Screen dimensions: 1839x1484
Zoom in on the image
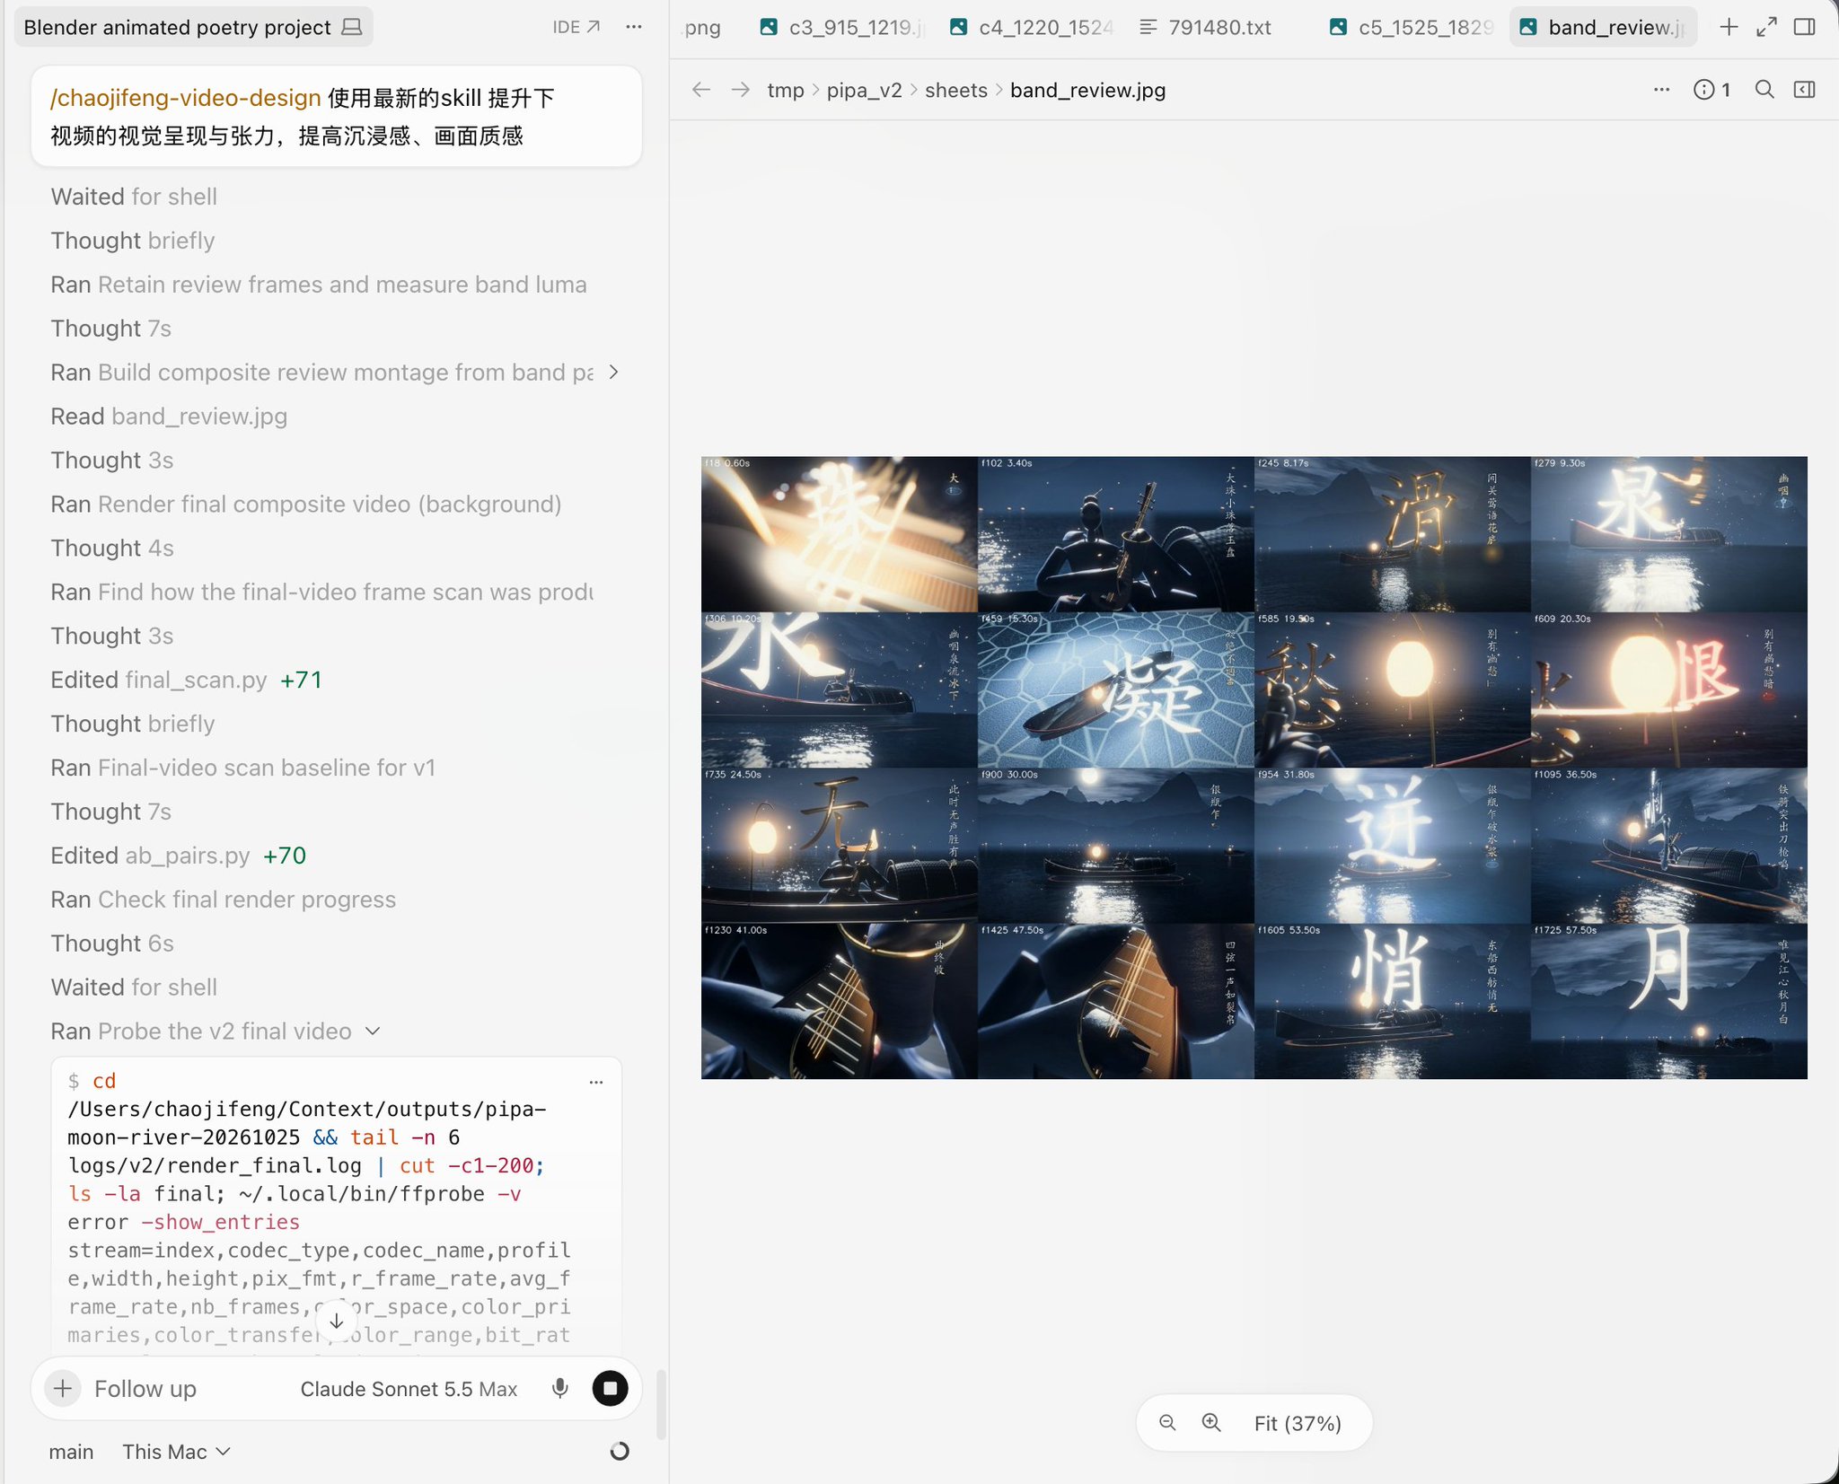click(x=1211, y=1423)
